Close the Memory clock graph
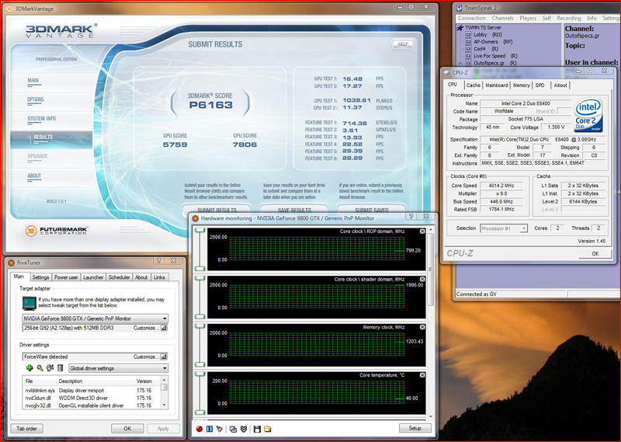Image resolution: width=621 pixels, height=442 pixels. coord(422,327)
